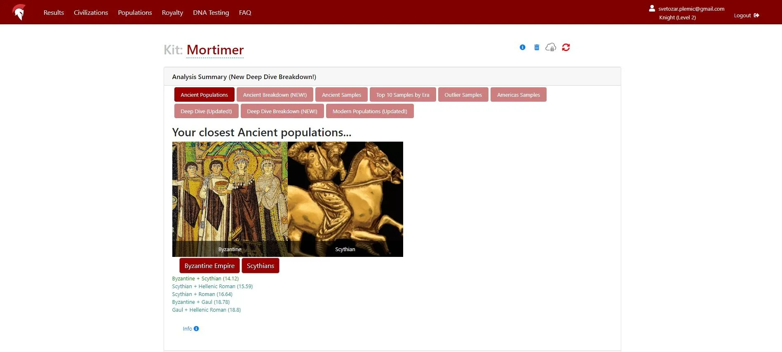
Task: Click the Scythian golden horseman image
Action: click(345, 199)
